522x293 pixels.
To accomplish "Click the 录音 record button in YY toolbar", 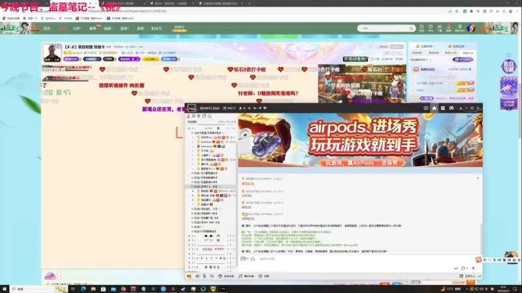I will 264,276.
